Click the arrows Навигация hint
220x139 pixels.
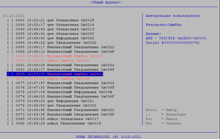click(x=166, y=114)
